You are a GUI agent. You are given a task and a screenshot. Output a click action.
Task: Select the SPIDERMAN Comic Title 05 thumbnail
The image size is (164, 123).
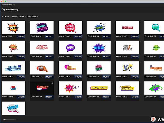point(127,27)
